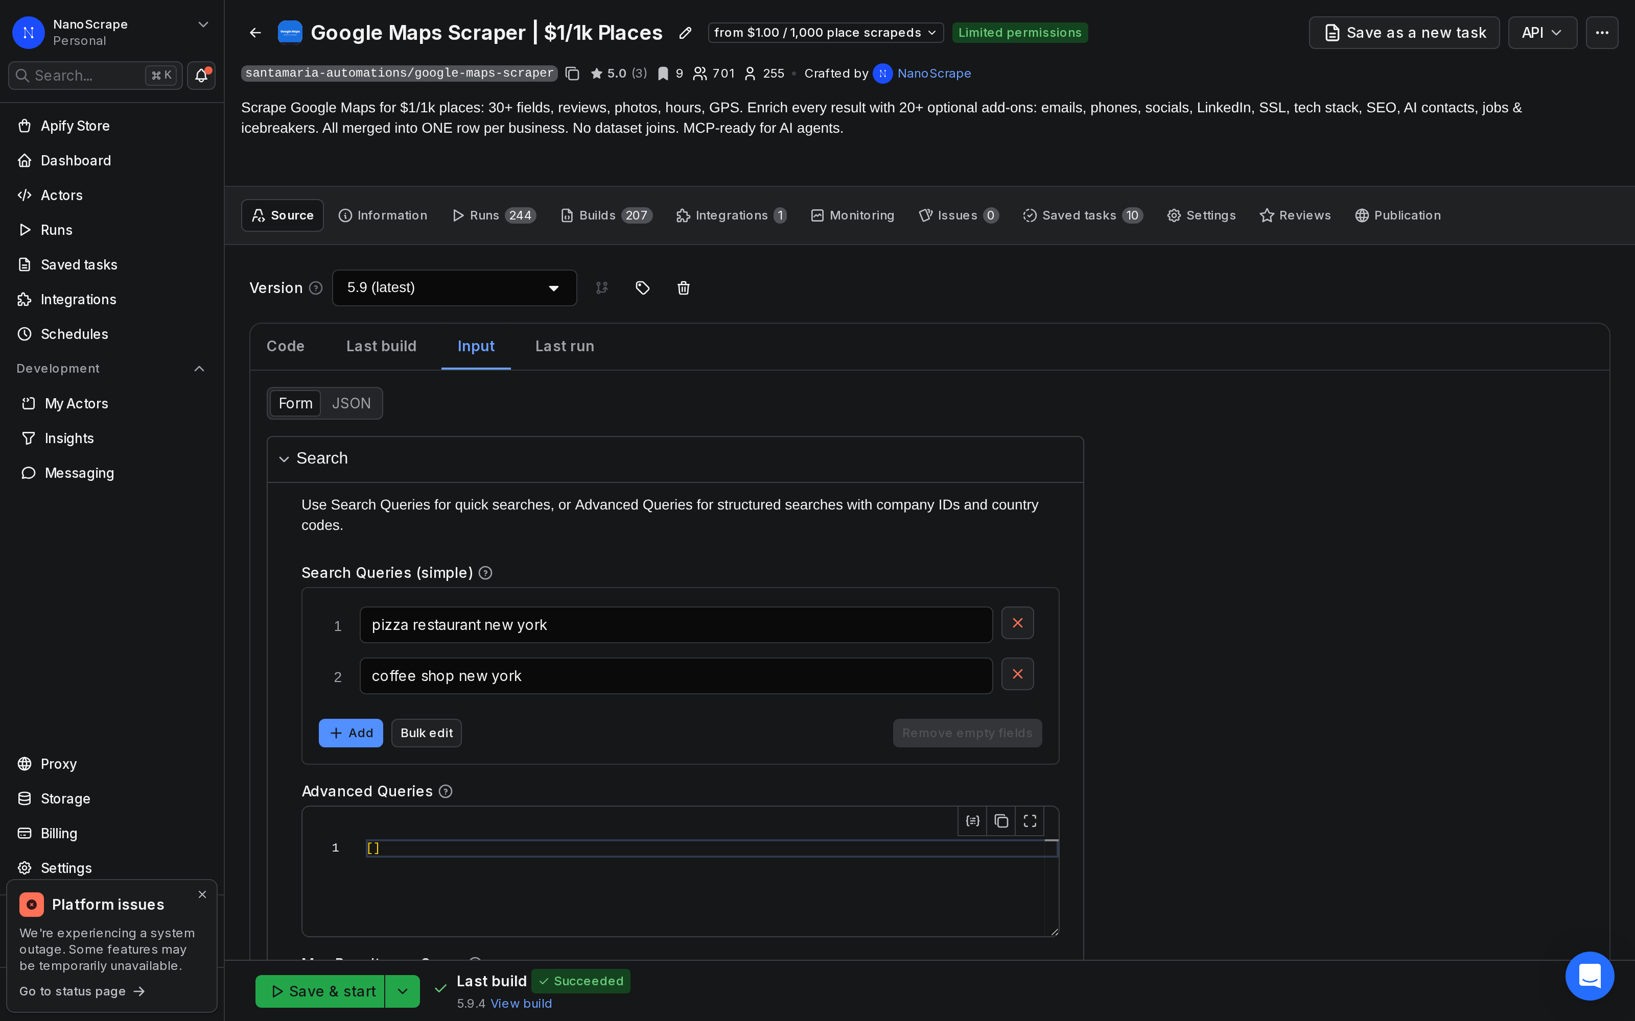Screen dimensions: 1635x1021
Task: Remove the 'pizza restaurant new york' query
Action: point(1017,623)
